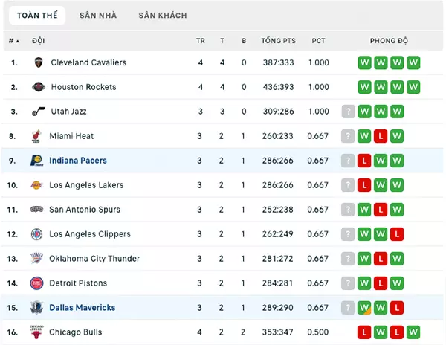The height and width of the screenshot is (345, 446).
Task: Sort by the B losses column header
Action: coord(244,41)
